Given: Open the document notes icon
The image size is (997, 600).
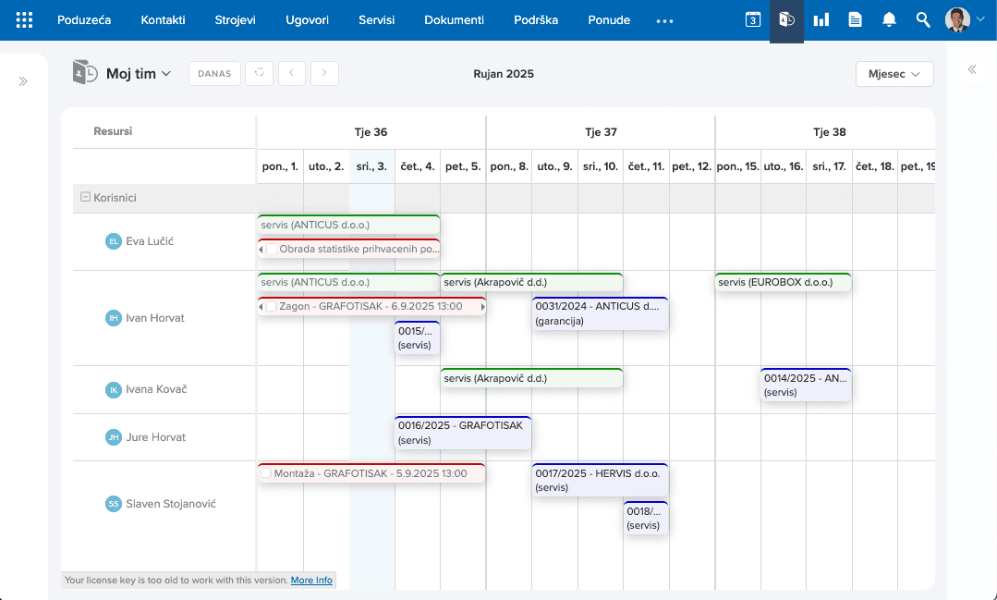Looking at the screenshot, I should point(856,19).
